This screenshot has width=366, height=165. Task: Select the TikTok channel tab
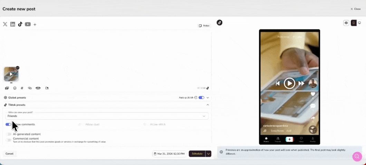tap(20, 24)
